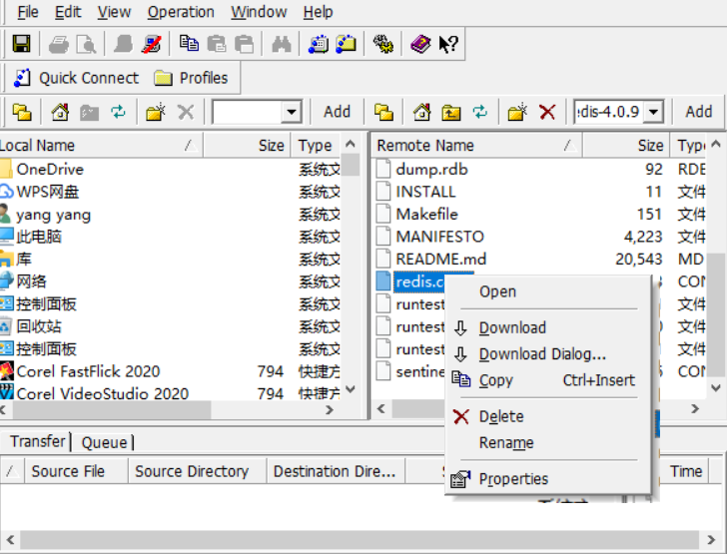
Task: Click the remote pane home folder icon
Action: point(421,112)
